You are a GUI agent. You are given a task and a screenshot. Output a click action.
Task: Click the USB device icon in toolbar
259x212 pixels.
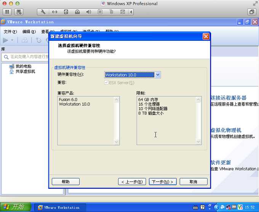(111, 12)
